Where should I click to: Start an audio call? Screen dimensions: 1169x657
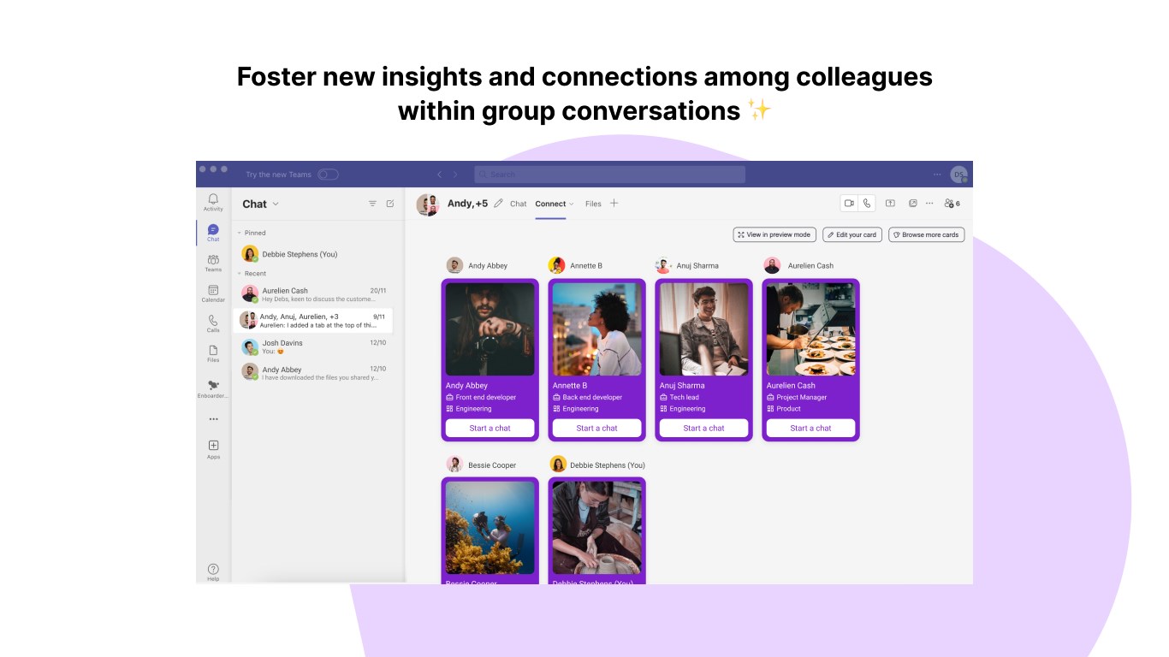point(867,204)
